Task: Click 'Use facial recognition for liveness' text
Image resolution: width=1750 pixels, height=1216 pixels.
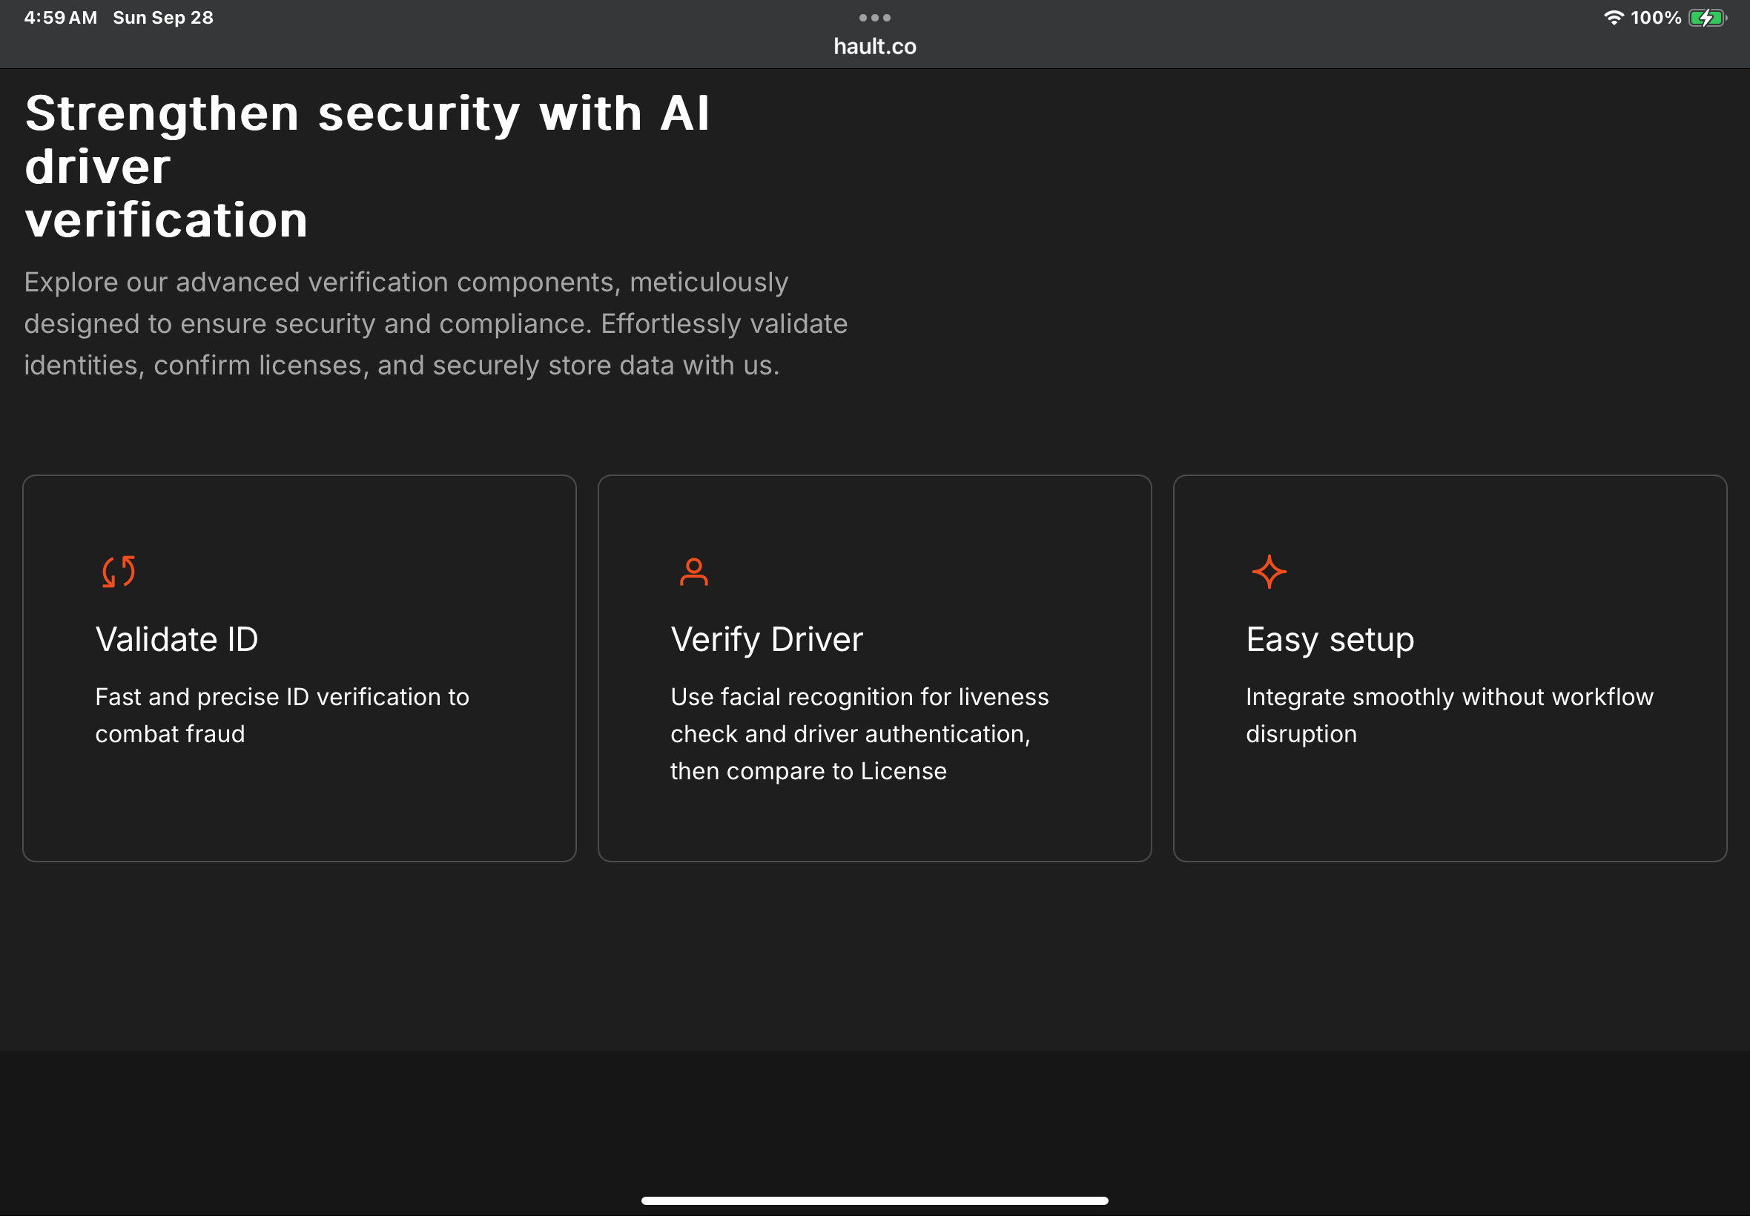Action: coord(859,734)
